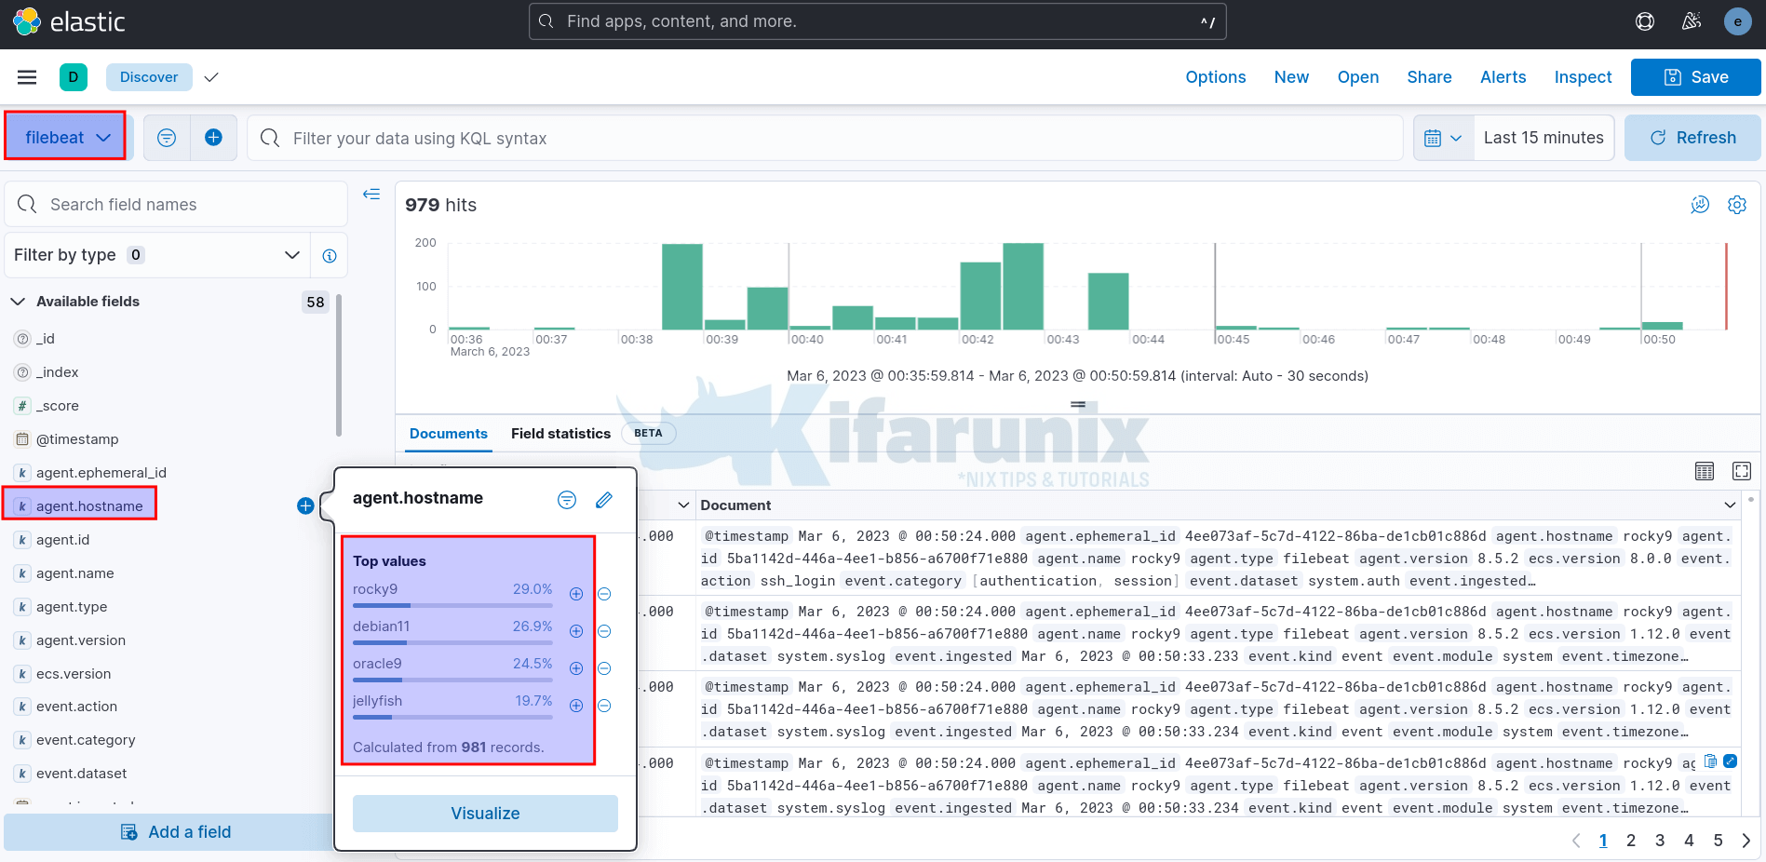
Task: Click the add filter plus icon beside filebeat
Action: pos(212,137)
